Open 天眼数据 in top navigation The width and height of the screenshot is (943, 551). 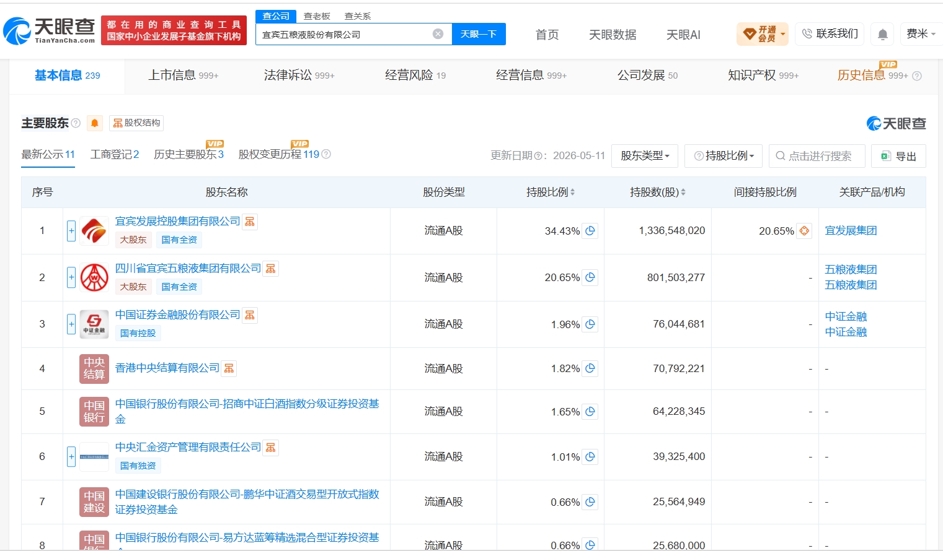point(613,35)
